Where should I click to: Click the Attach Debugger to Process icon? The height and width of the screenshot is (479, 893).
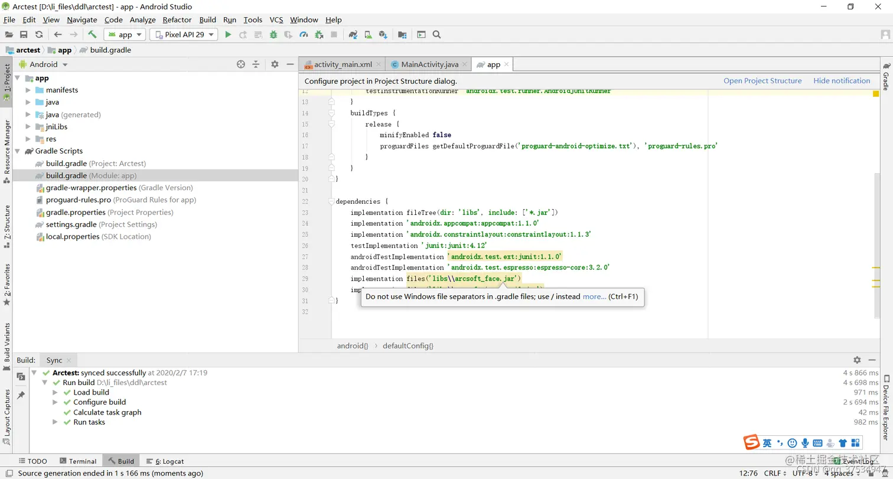(x=319, y=35)
